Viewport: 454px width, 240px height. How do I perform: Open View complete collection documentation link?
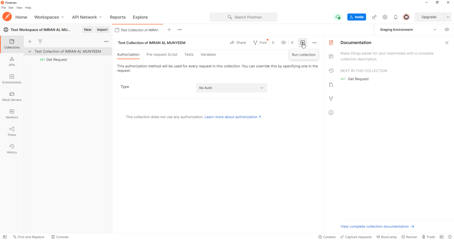[x=377, y=227]
